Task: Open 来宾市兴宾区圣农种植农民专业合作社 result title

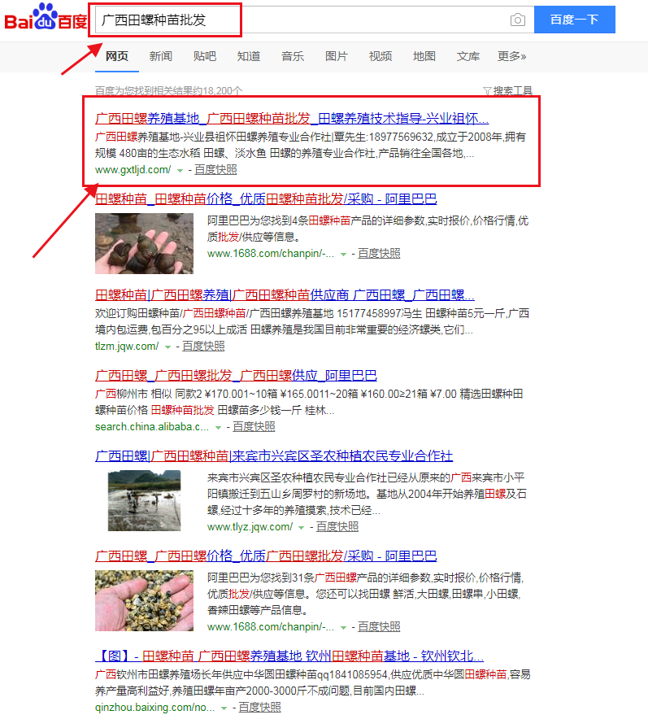Action: click(x=274, y=456)
